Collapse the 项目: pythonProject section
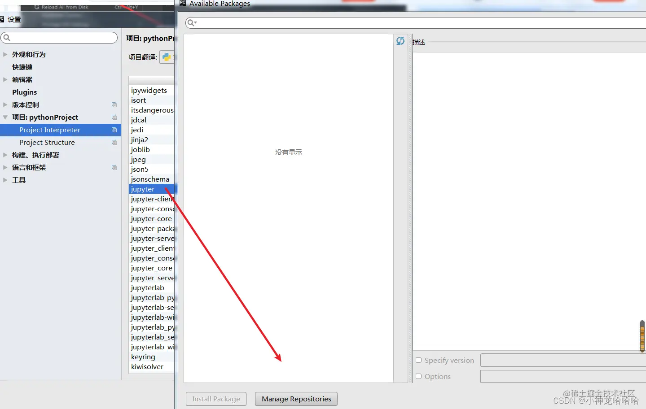 click(5, 117)
